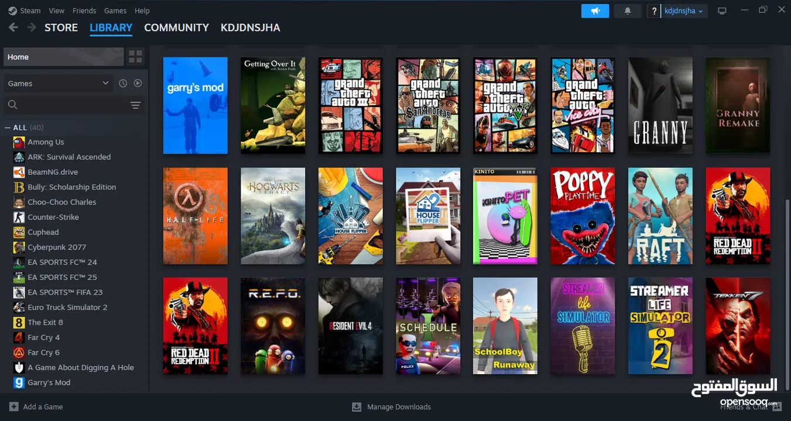The width and height of the screenshot is (791, 421).
Task: Open the Granny Remake cover
Action: click(738, 105)
